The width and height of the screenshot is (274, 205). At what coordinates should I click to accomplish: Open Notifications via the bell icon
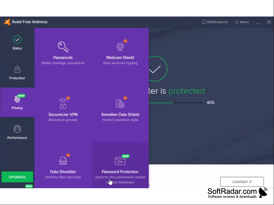[204, 22]
